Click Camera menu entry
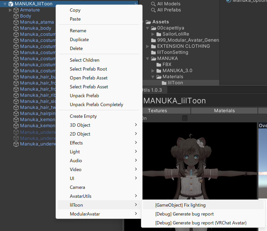The height and width of the screenshot is (231, 267). 99,187
